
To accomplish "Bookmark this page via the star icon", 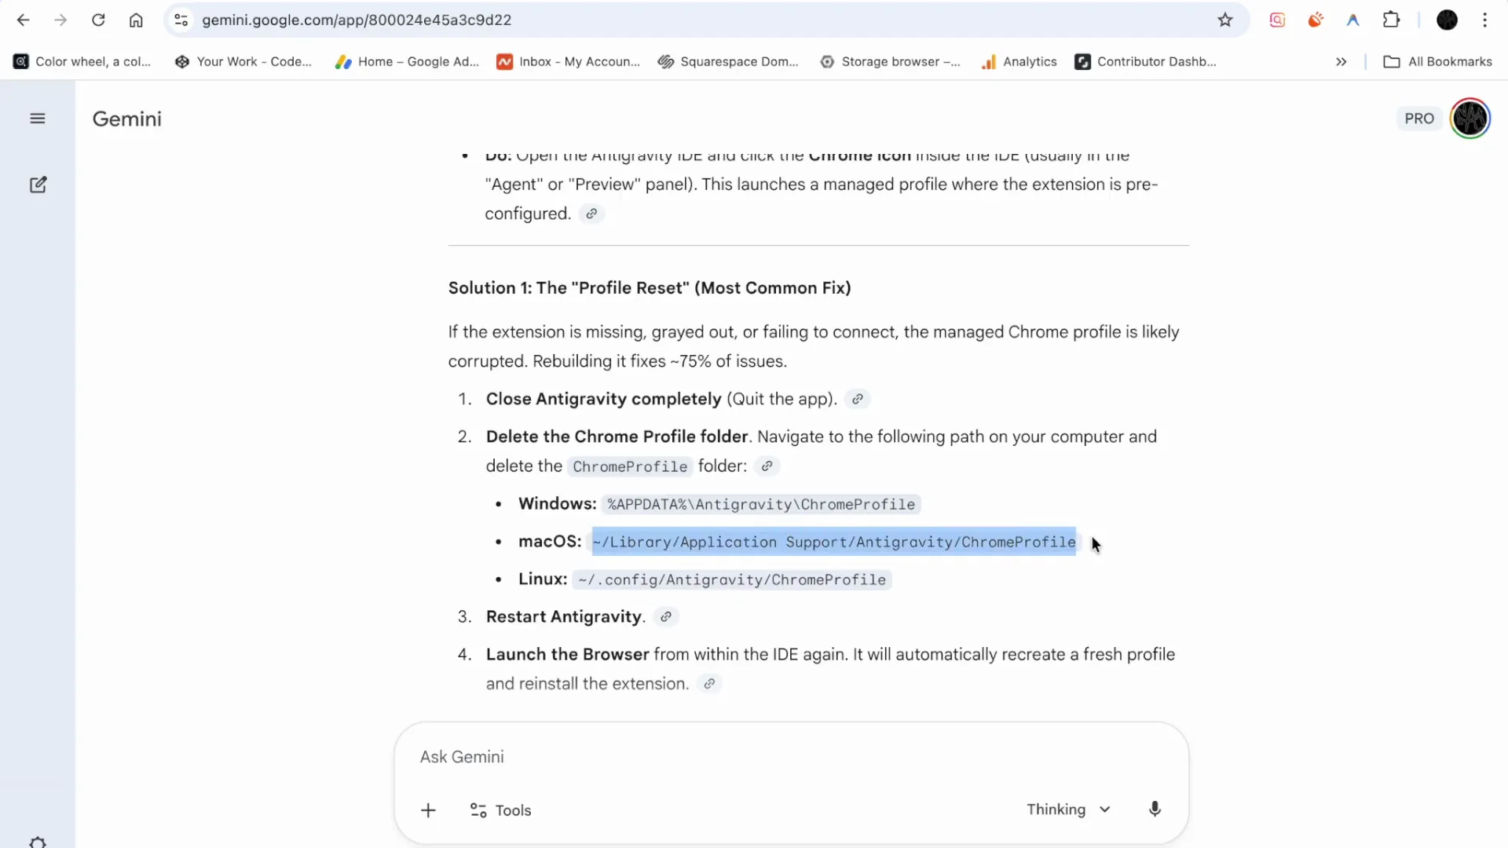I will pos(1225,20).
